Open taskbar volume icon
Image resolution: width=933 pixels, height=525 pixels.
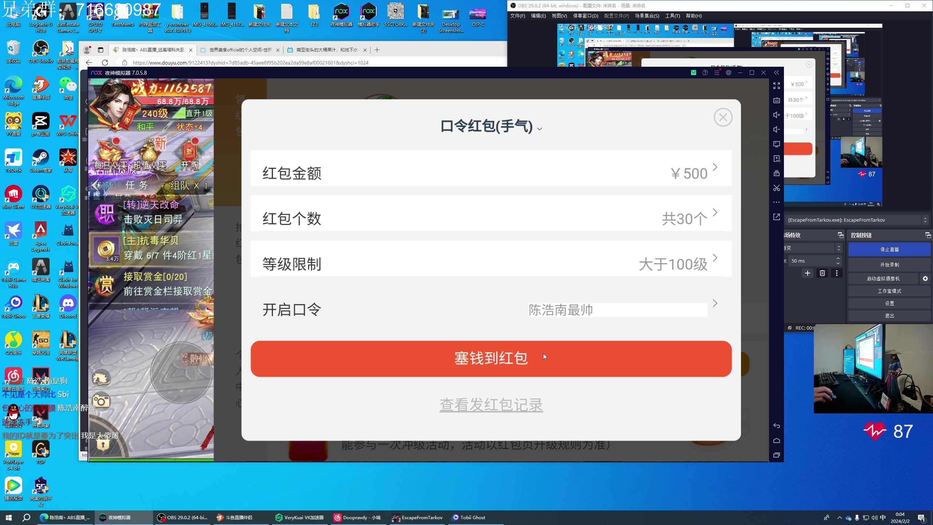click(874, 518)
